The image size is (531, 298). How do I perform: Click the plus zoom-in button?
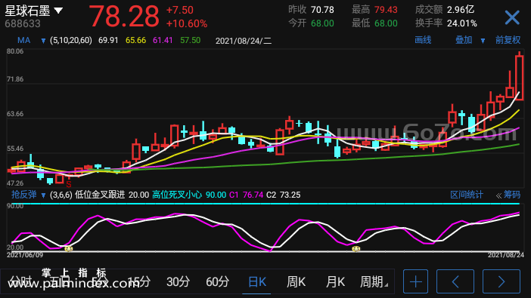pos(415,281)
